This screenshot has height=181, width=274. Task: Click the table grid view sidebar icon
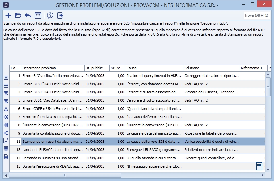pyautogui.click(x=6, y=86)
